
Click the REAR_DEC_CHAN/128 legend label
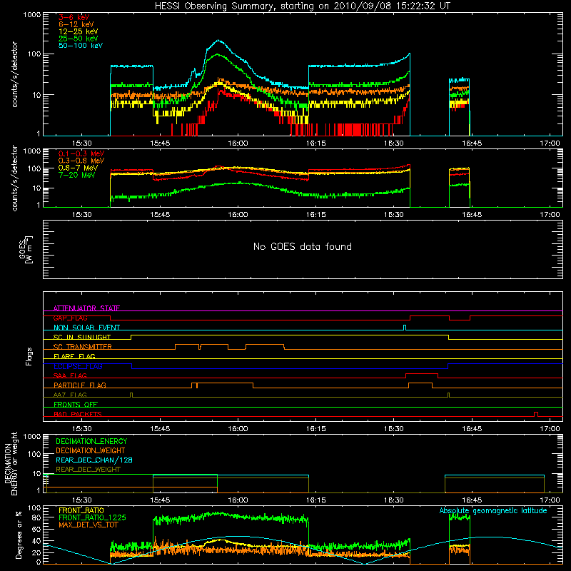coord(94,460)
